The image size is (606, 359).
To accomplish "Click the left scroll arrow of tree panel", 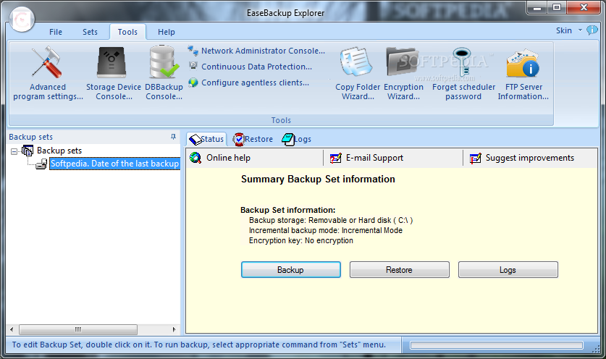I will point(12,329).
